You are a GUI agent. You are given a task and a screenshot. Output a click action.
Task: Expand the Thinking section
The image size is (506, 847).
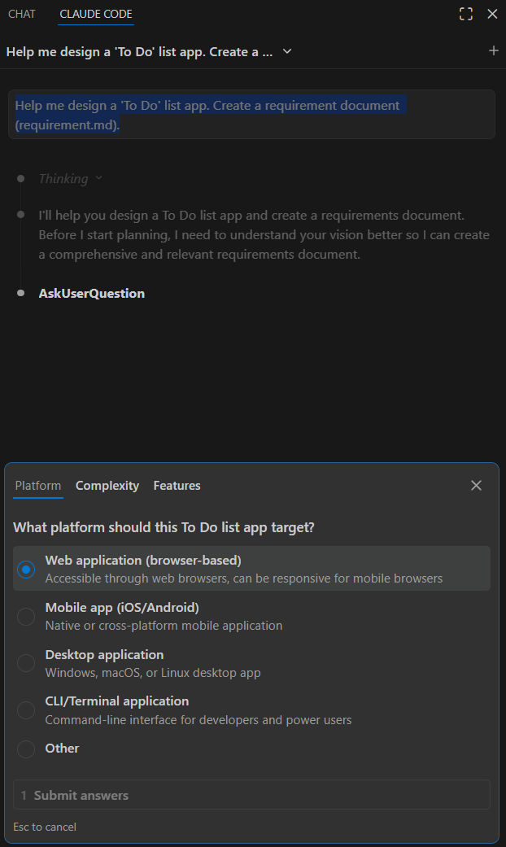pos(70,178)
